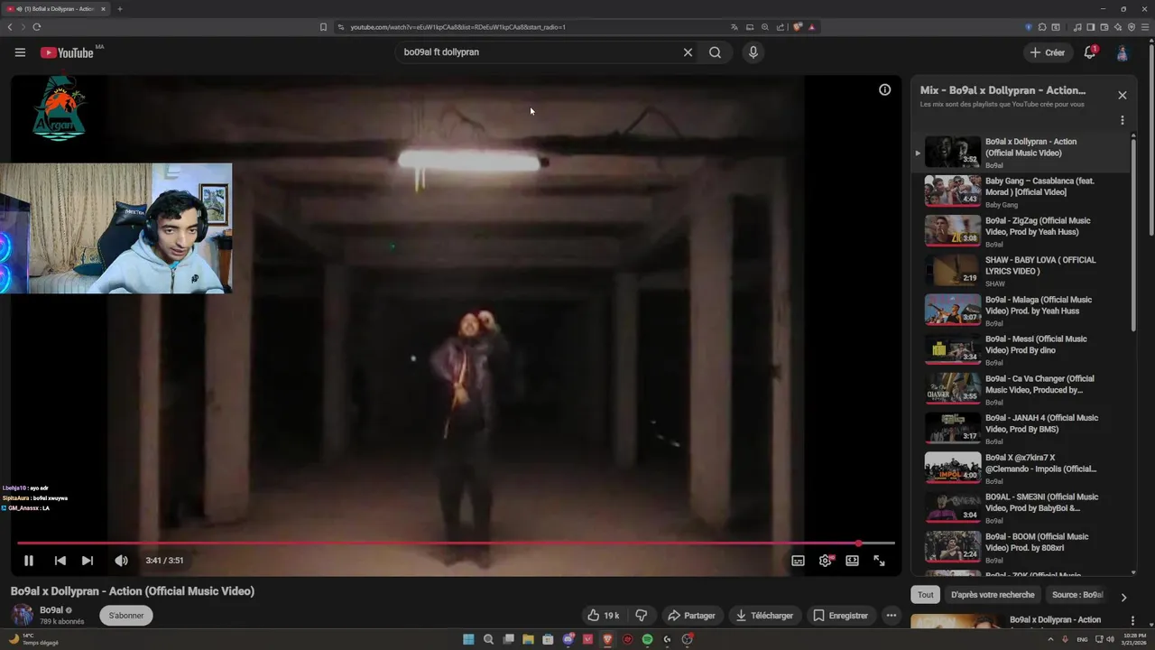Open options for the recommended Action video
Image resolution: width=1155 pixels, height=650 pixels.
click(1133, 620)
